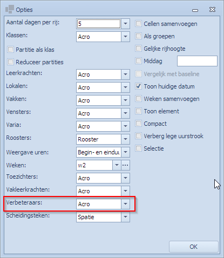Close the Opties dialog window
Viewport: 224px width, 258px height.
pos(212,10)
